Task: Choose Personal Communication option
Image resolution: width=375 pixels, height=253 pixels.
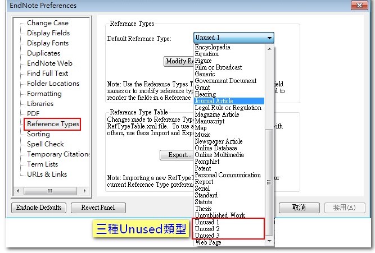Action: click(228, 175)
